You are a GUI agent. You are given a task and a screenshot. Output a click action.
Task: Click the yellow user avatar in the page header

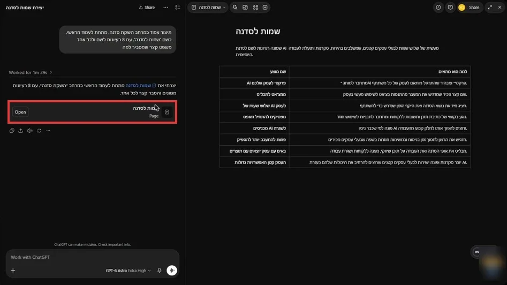click(461, 7)
